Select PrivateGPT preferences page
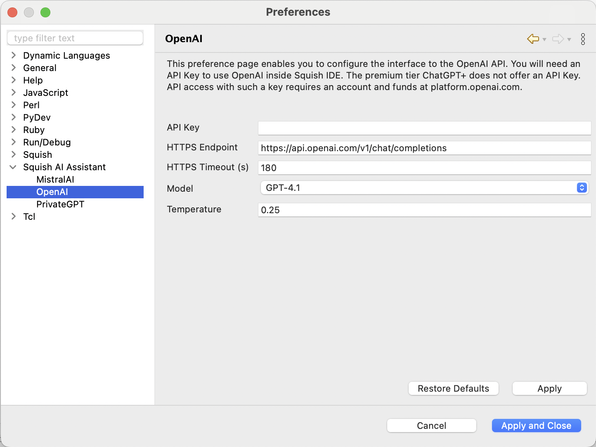Image resolution: width=596 pixels, height=447 pixels. click(60, 204)
